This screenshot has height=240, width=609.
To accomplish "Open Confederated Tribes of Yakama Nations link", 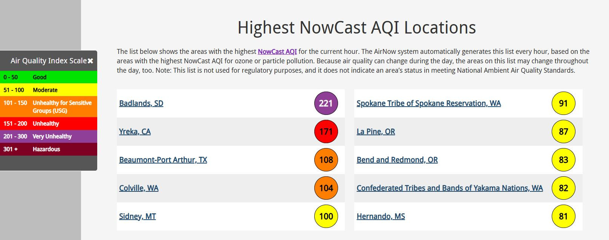I will pyautogui.click(x=450, y=188).
